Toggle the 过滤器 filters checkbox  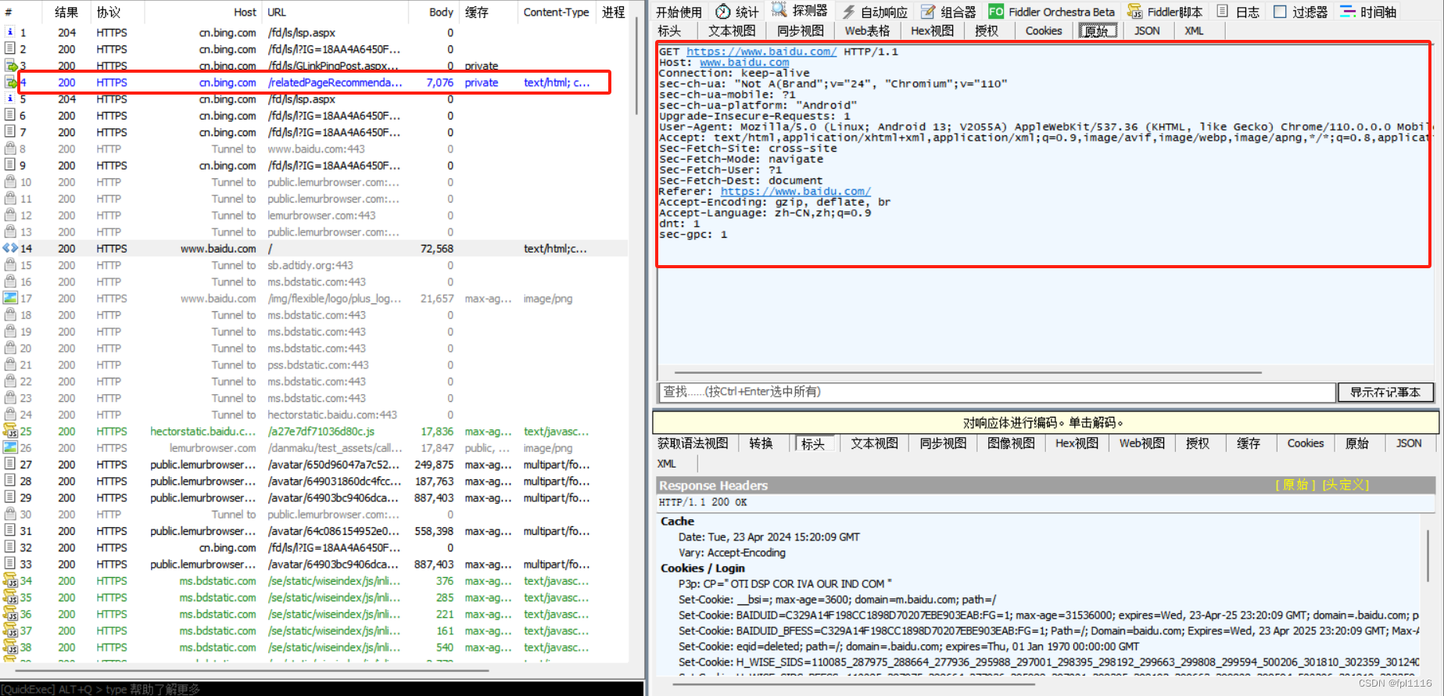(x=1280, y=12)
